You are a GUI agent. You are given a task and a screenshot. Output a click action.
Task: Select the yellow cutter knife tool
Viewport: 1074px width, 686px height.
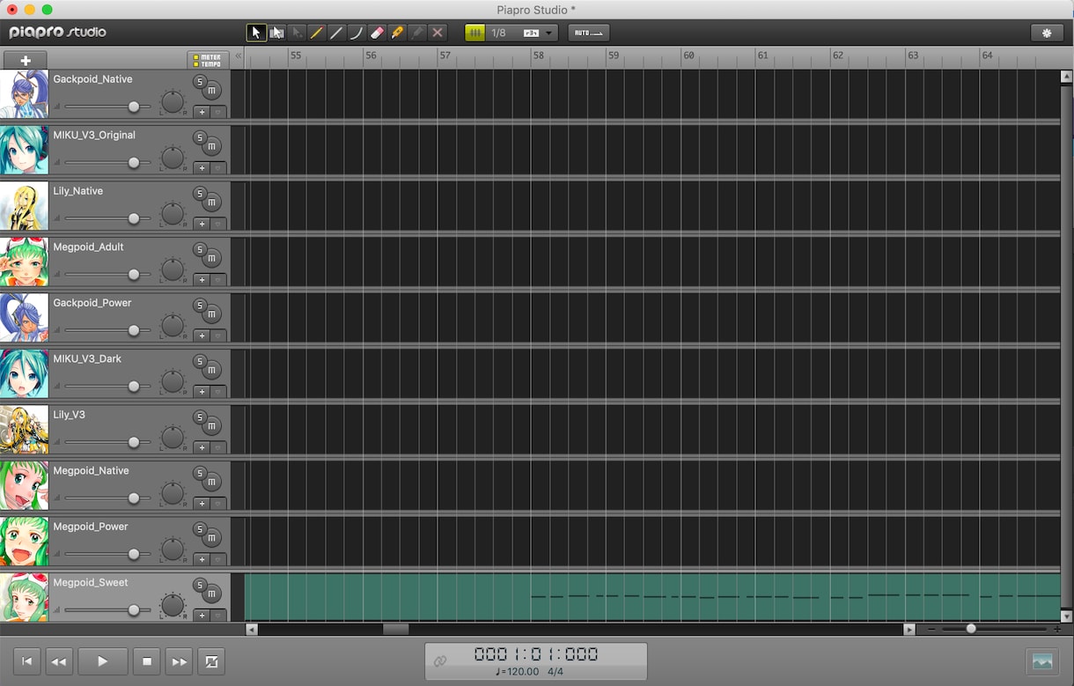(397, 33)
